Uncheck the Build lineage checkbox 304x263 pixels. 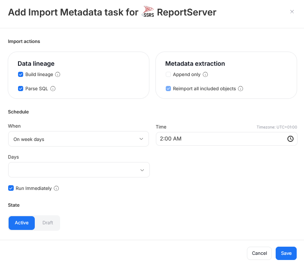20,74
